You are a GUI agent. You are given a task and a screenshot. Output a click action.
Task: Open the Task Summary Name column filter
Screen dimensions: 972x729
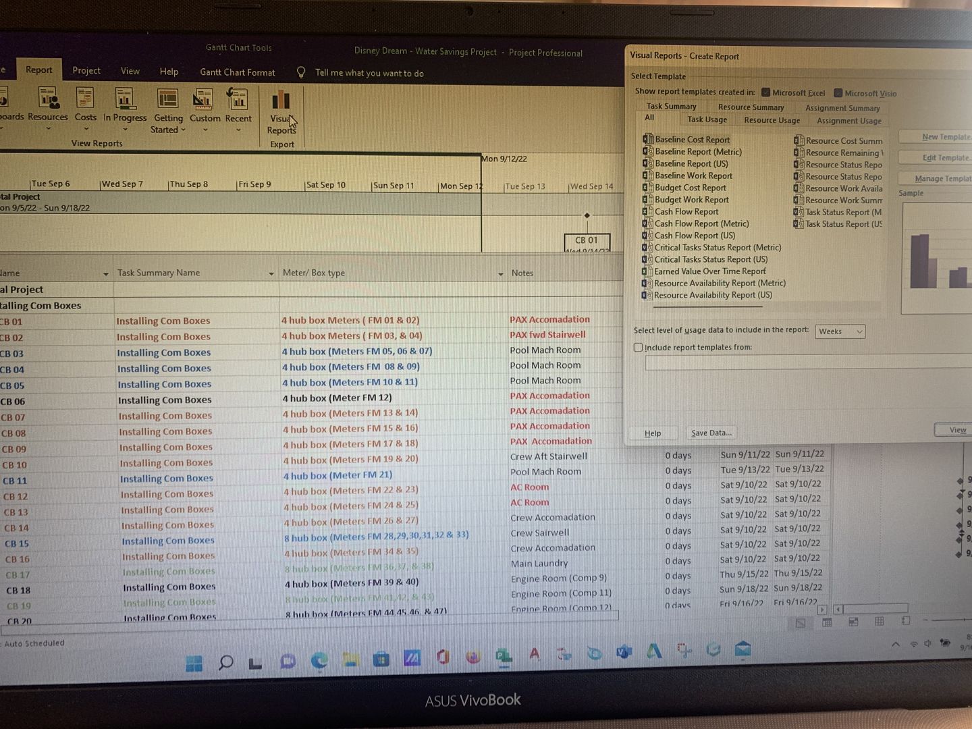(271, 273)
